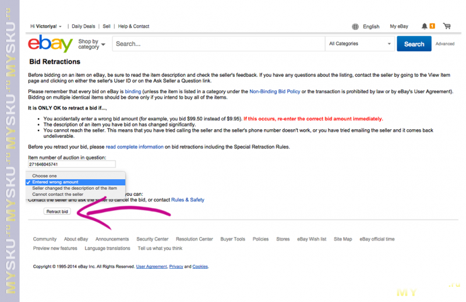Open Daily Deals link

[83, 26]
